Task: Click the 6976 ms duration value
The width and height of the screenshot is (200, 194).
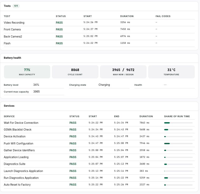Action: (x=125, y=36)
